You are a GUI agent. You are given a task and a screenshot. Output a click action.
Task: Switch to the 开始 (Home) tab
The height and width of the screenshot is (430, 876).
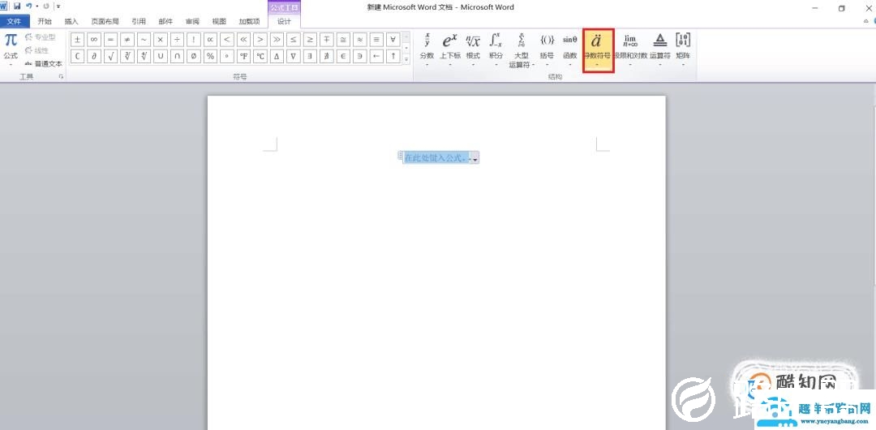45,21
